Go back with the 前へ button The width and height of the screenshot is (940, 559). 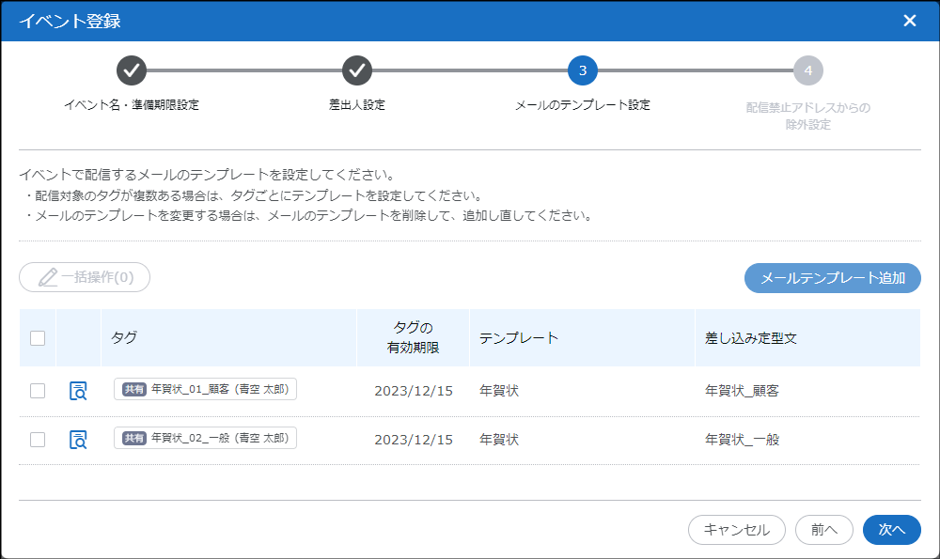point(823,530)
